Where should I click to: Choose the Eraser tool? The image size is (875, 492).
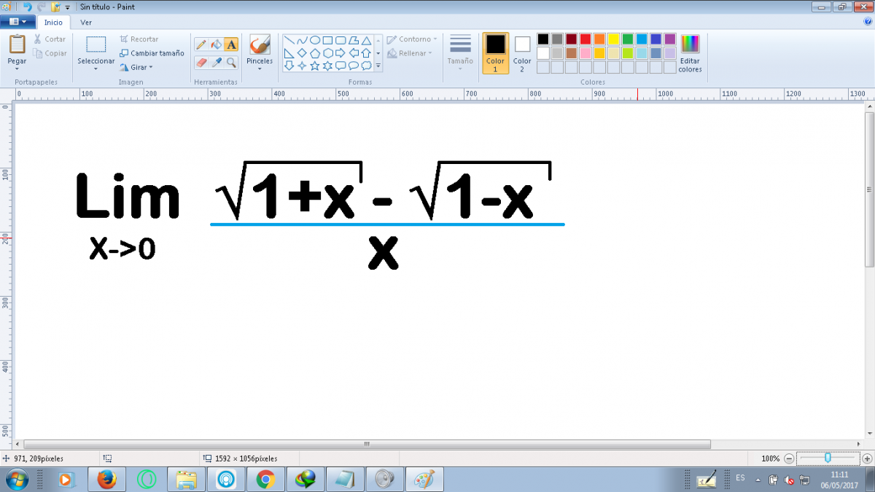tap(201, 63)
